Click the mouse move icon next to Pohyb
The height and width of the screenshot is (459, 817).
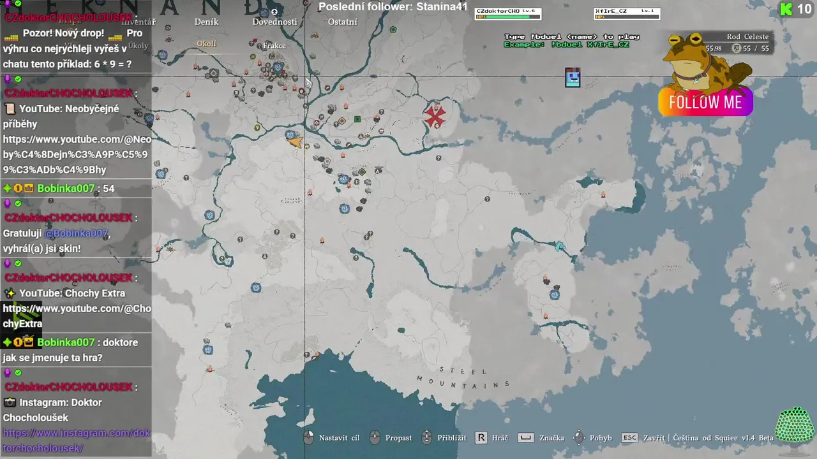click(579, 437)
